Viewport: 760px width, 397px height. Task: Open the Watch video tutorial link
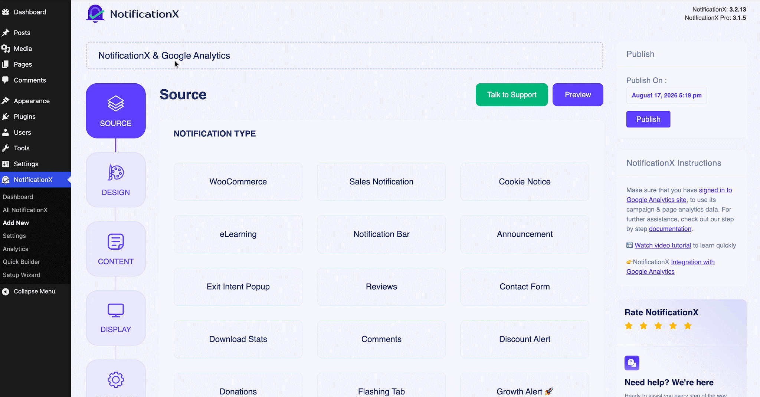click(x=663, y=246)
